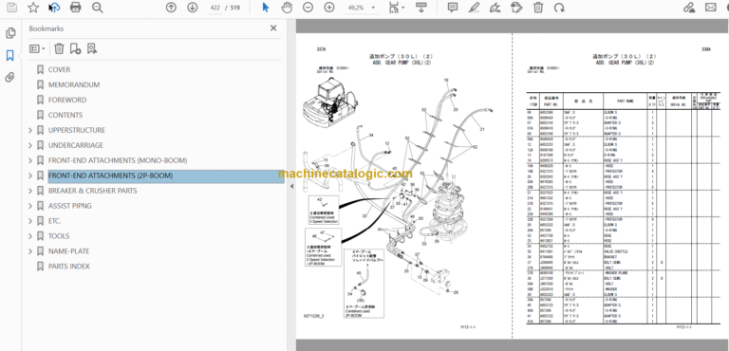Click the cloud upload icon
The height and width of the screenshot is (351, 729).
(x=54, y=7)
